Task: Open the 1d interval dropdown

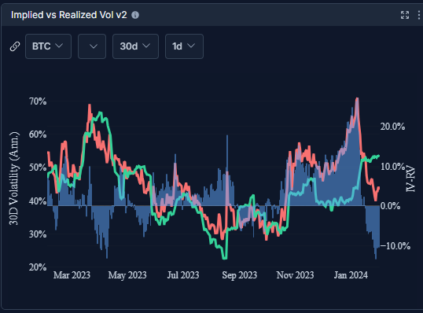Action: 184,46
